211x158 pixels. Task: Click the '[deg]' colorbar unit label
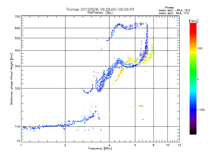click(194, 21)
